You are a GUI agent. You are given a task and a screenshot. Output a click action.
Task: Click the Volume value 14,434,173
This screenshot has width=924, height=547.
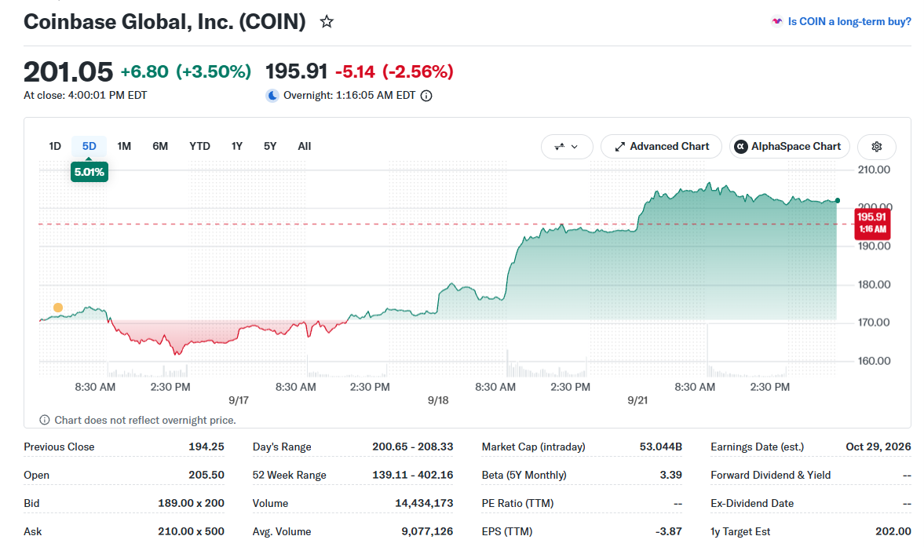pos(424,503)
